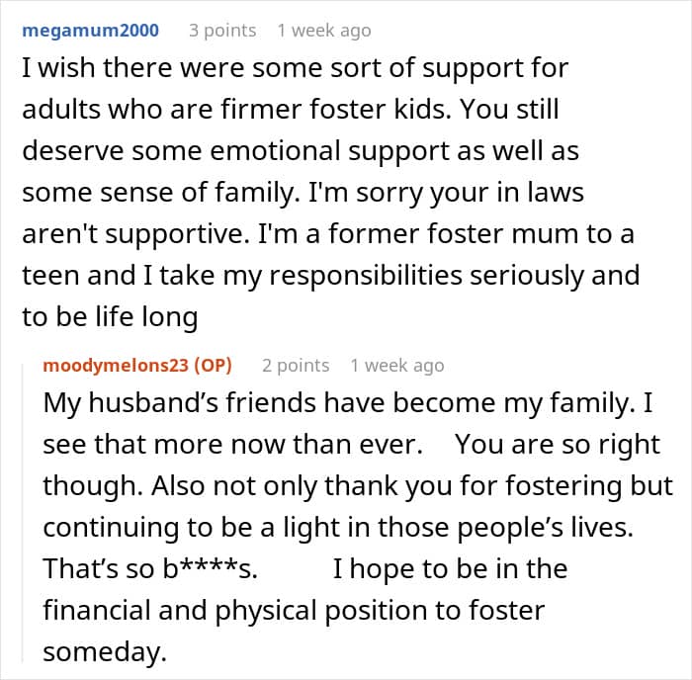Click the (OP) tag beside moodymelons23

(x=213, y=365)
